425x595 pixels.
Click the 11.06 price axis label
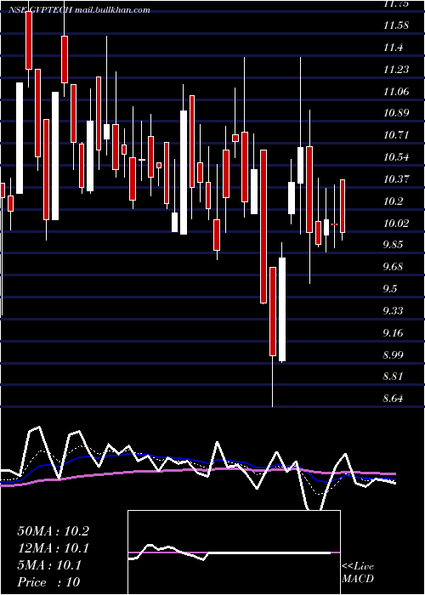(396, 92)
